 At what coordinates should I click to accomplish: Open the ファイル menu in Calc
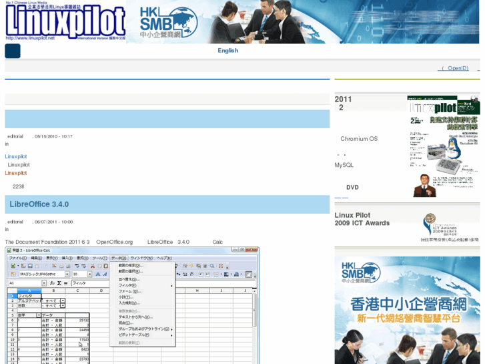17,258
